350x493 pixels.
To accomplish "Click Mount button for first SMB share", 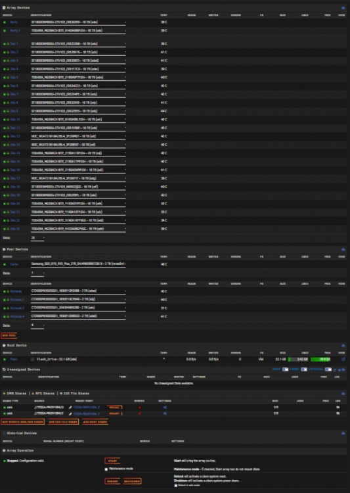I will coord(114,408).
